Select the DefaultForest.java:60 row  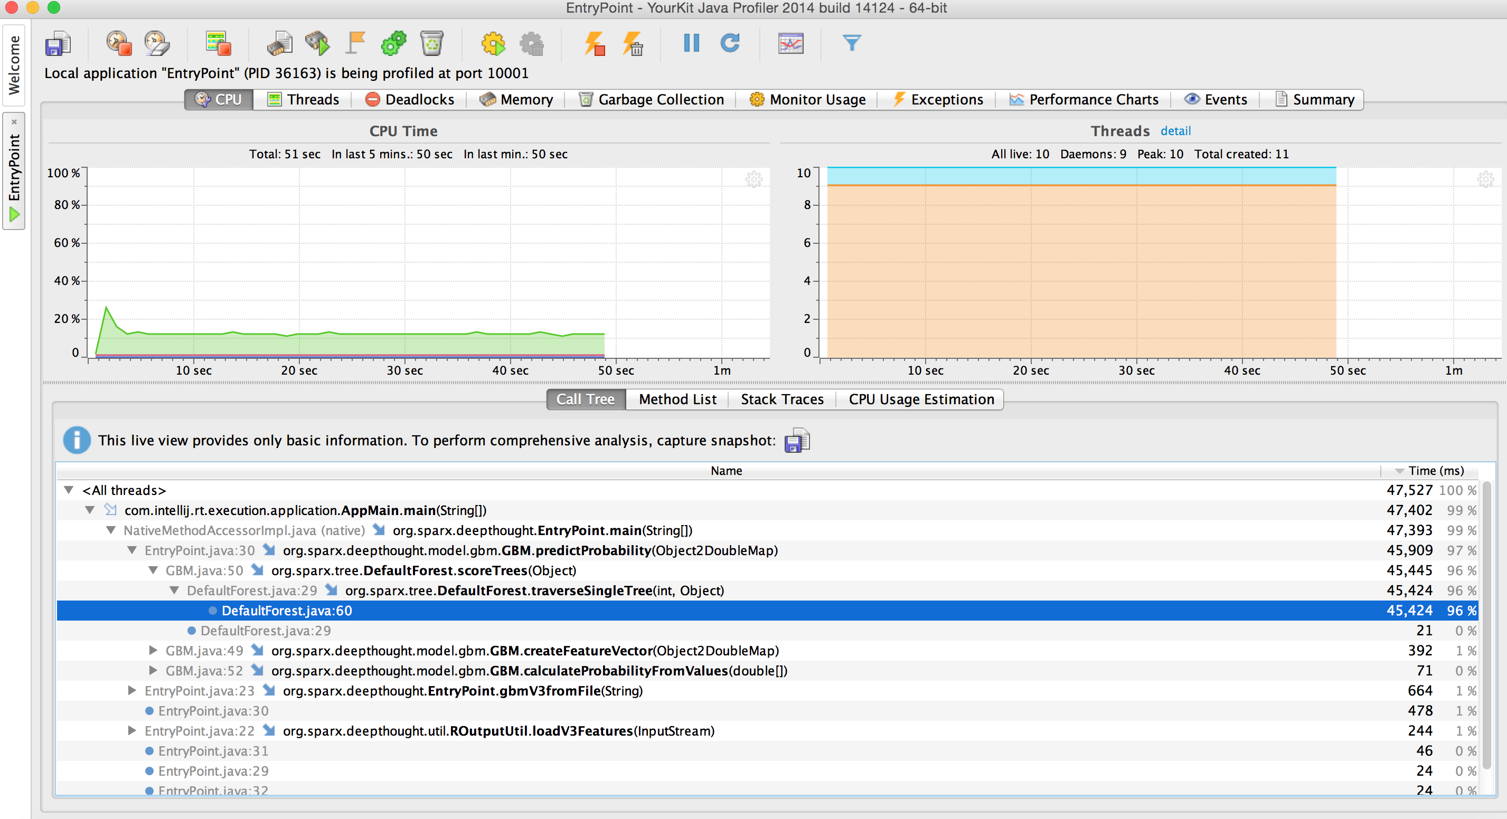767,611
